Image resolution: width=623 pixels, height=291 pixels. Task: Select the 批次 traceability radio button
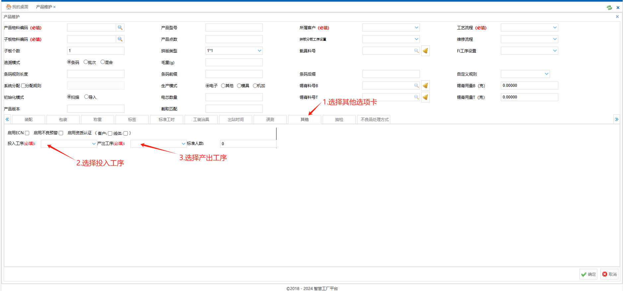pos(86,62)
